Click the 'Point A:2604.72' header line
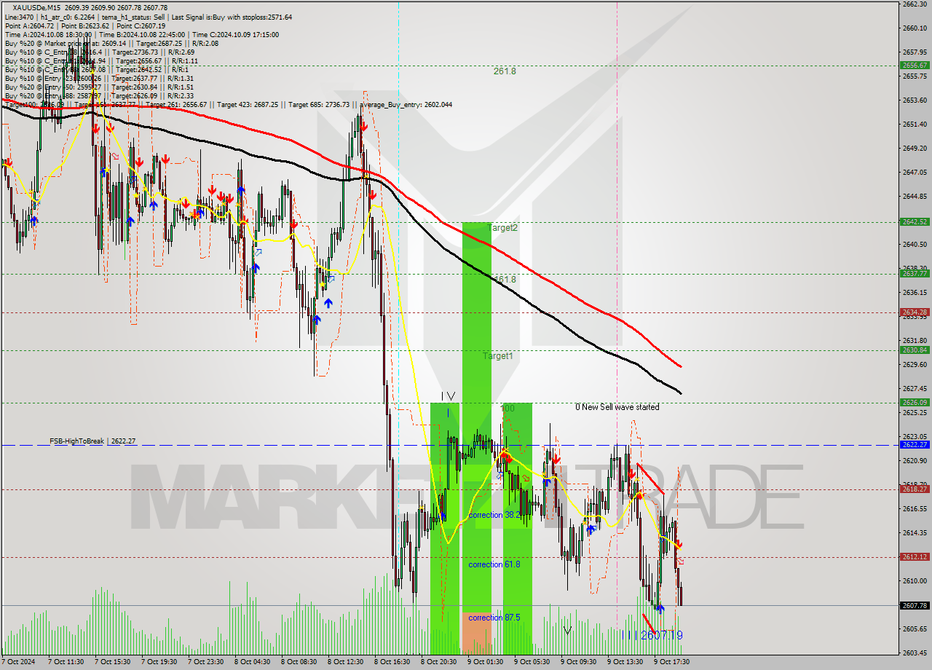This screenshot has width=932, height=670. pyautogui.click(x=85, y=25)
